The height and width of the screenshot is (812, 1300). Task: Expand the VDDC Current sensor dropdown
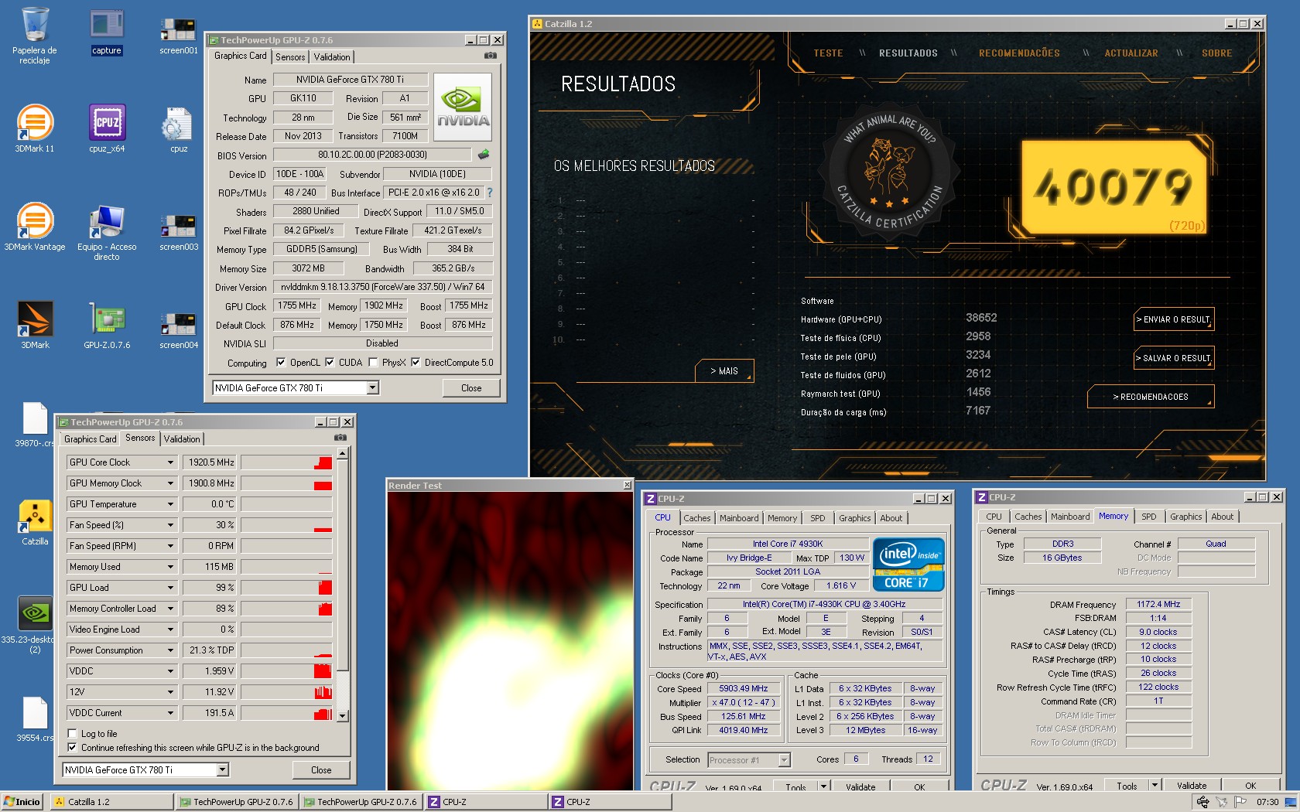pos(170,713)
